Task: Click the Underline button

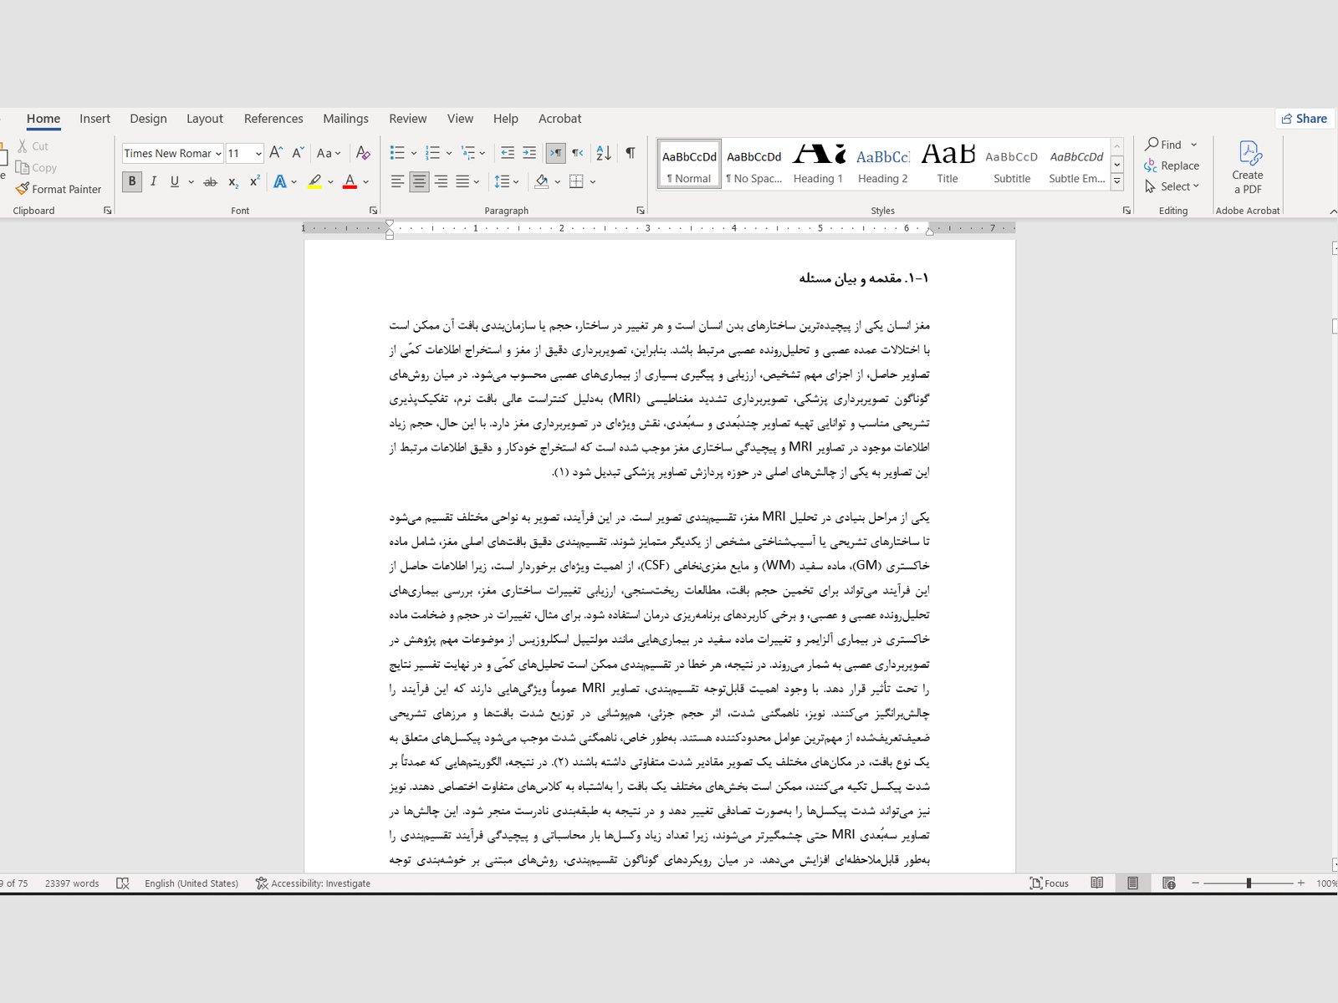Action: pyautogui.click(x=175, y=181)
